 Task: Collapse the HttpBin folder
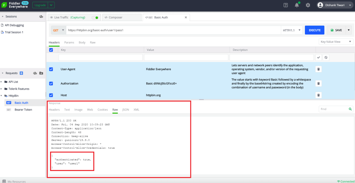(1, 96)
